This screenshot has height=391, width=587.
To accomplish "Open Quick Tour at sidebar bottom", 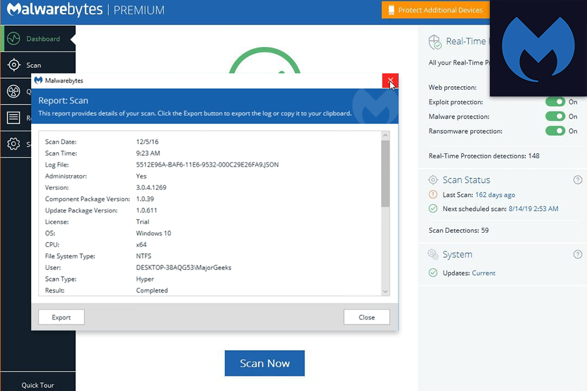I will click(x=38, y=385).
